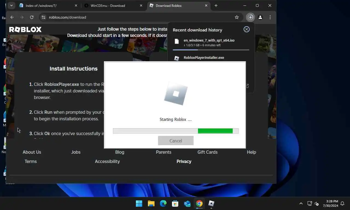Bookmark this page with the star icon

click(x=237, y=17)
